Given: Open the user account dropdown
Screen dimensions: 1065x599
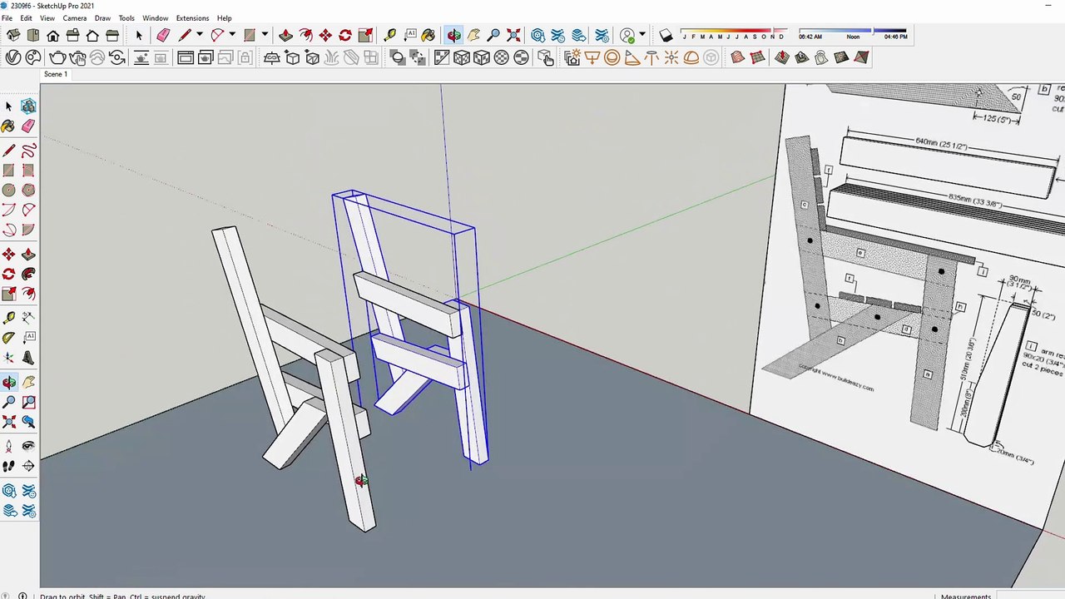Looking at the screenshot, I should pyautogui.click(x=641, y=36).
